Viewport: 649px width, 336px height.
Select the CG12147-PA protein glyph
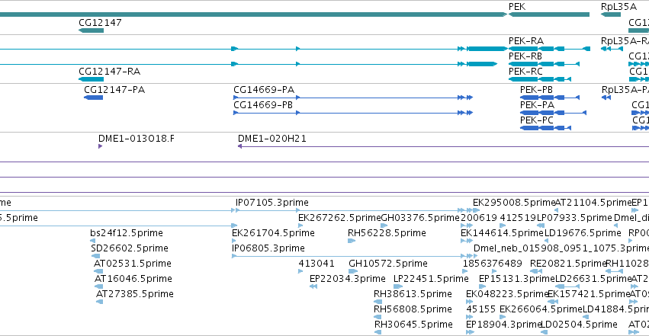(94, 98)
